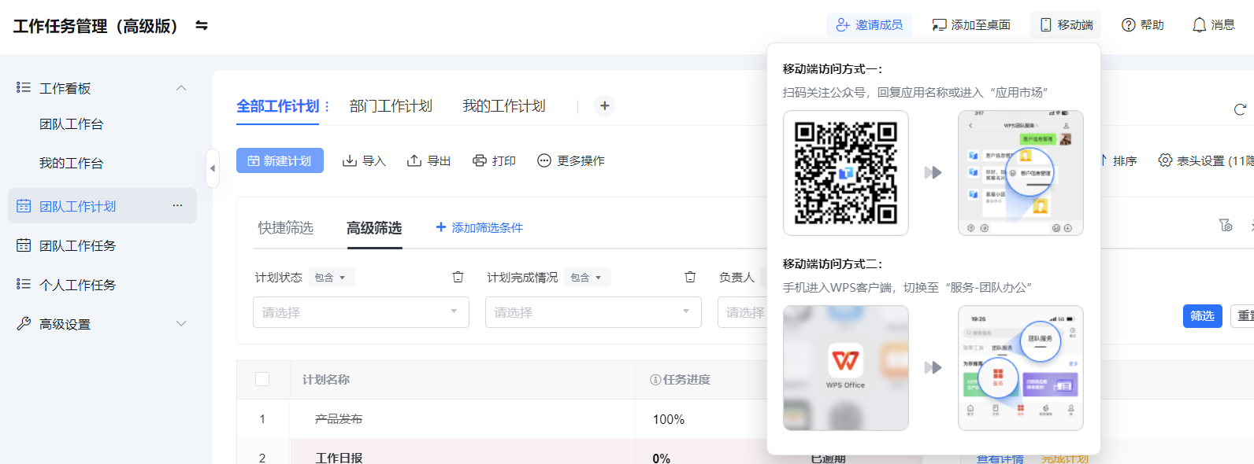The image size is (1254, 464).
Task: Click 导入 import icon in toolbar
Action: pyautogui.click(x=350, y=160)
